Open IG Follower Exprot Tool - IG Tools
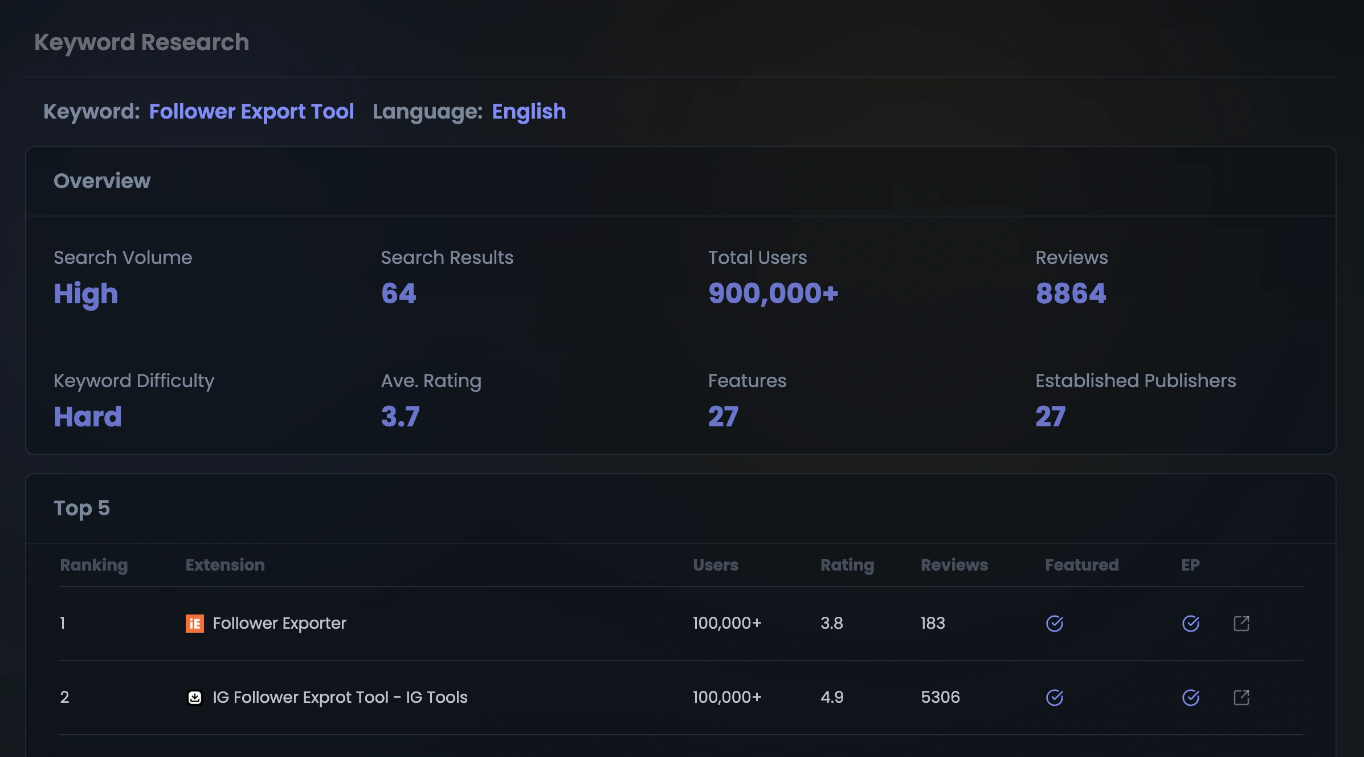The height and width of the screenshot is (757, 1364). tap(340, 697)
